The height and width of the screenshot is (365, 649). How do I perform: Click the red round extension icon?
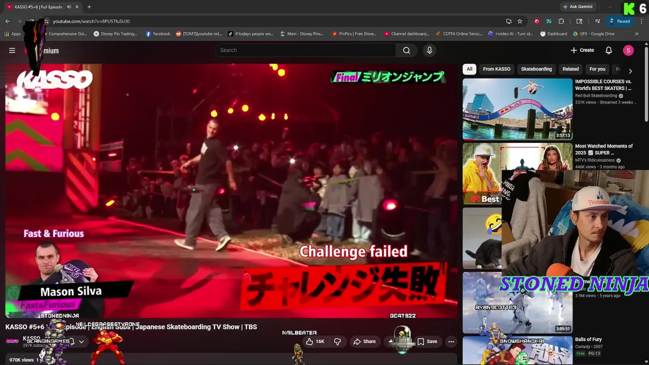coord(536,21)
